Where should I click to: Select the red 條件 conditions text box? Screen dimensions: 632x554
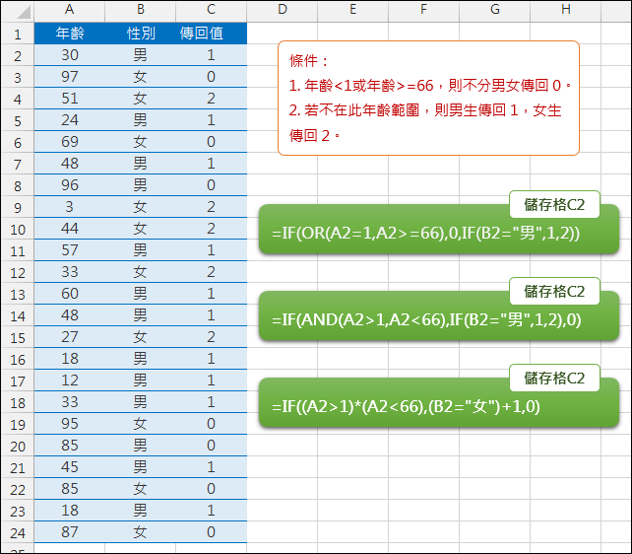tap(428, 98)
